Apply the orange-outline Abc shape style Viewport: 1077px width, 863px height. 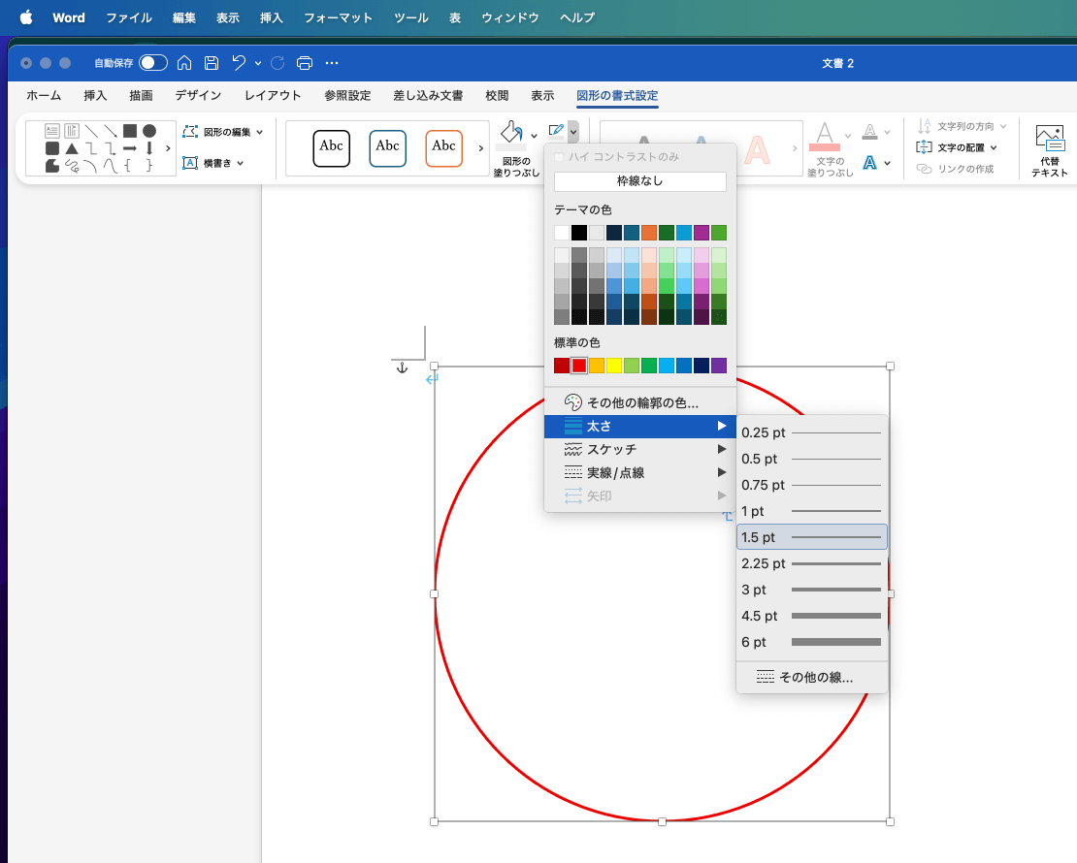click(443, 148)
